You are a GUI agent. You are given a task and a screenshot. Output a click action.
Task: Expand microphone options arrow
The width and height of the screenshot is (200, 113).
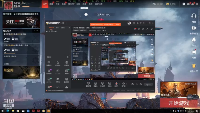[x=119, y=84]
